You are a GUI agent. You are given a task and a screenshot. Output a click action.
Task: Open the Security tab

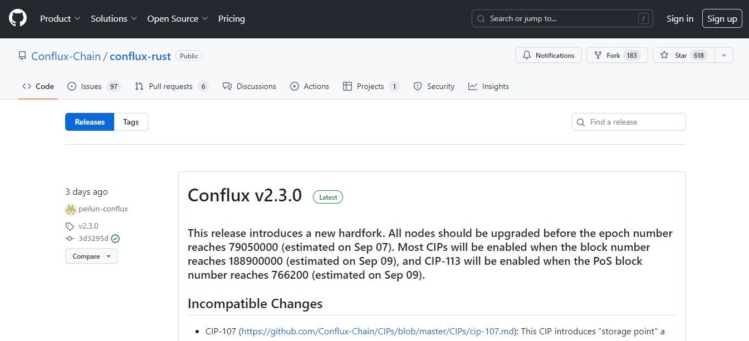pos(434,86)
